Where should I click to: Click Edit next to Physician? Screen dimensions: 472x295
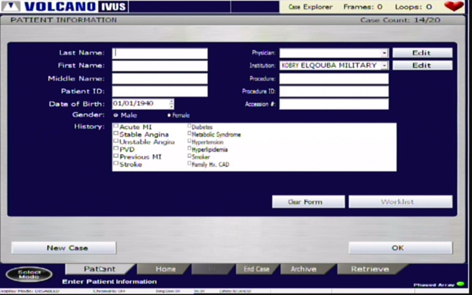click(x=422, y=53)
